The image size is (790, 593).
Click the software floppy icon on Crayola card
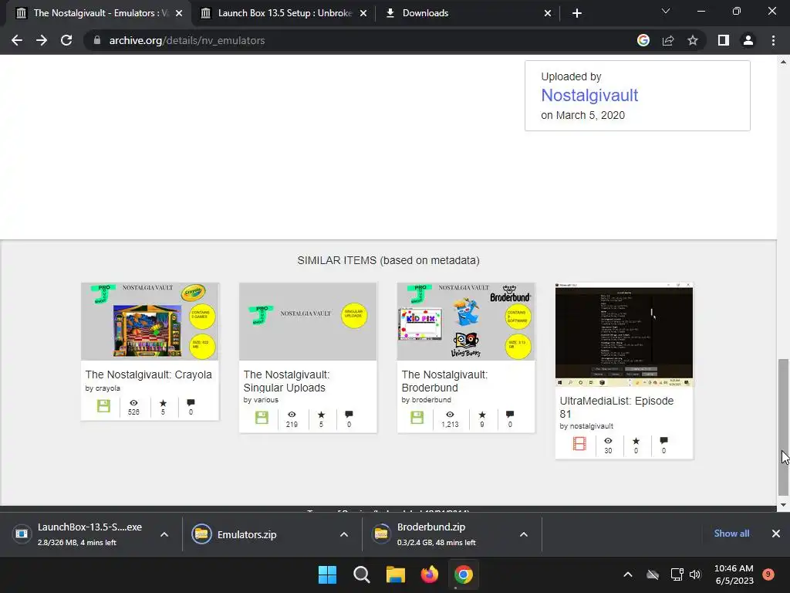pos(103,406)
